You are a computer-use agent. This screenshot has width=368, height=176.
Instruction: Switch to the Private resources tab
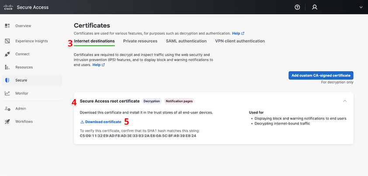[140, 41]
